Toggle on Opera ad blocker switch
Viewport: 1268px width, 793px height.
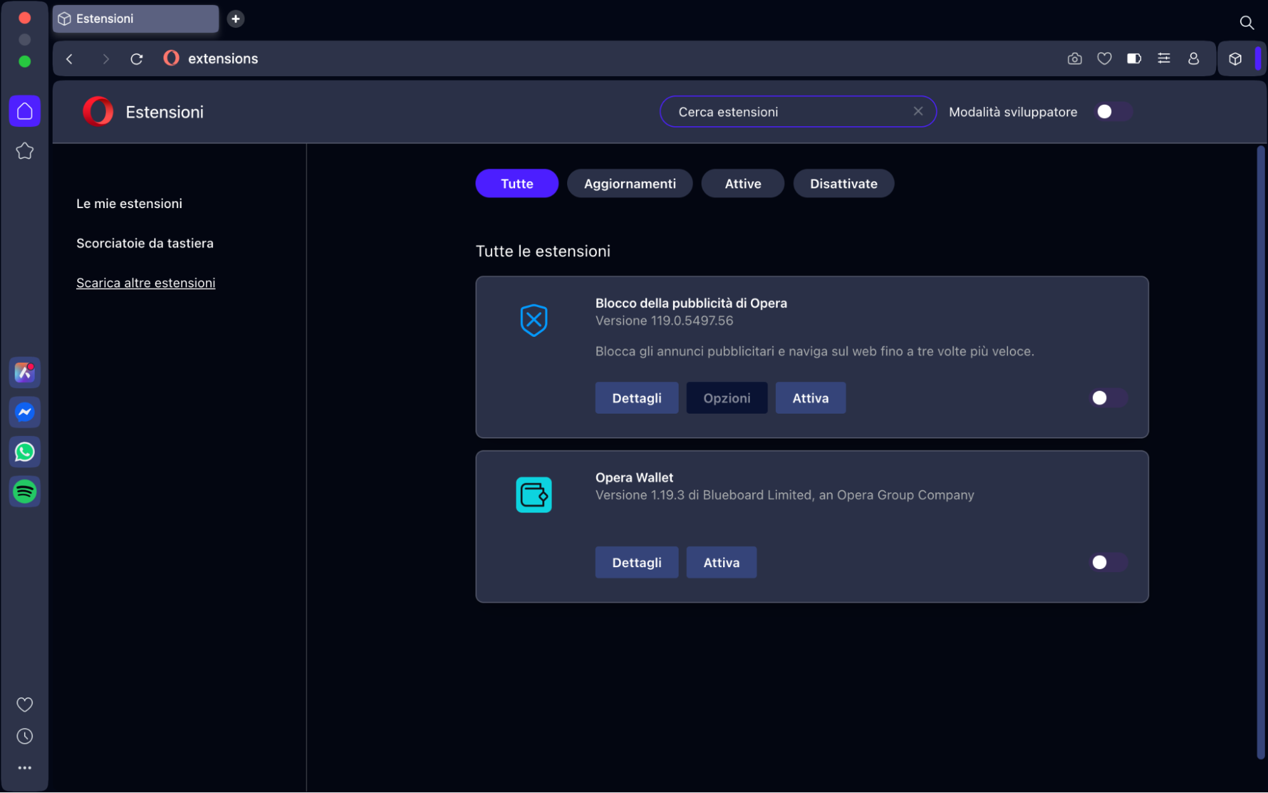[x=1107, y=398]
